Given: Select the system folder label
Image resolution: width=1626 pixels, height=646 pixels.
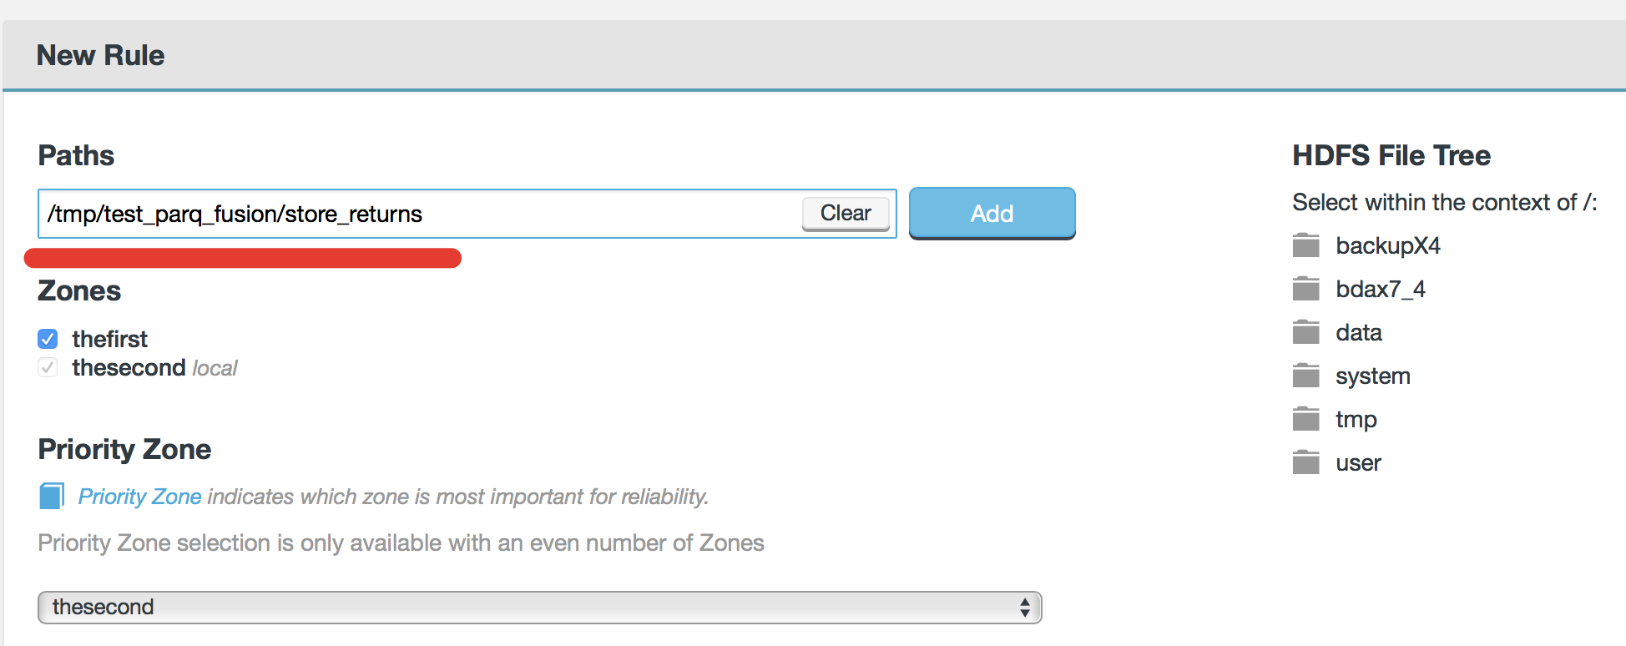Looking at the screenshot, I should (x=1372, y=376).
